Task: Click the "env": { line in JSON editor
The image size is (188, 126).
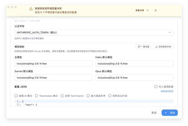Action: coord(31,105)
